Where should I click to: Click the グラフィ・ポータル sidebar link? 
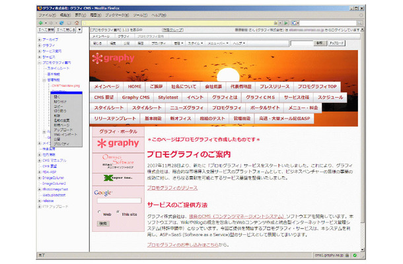point(118,132)
